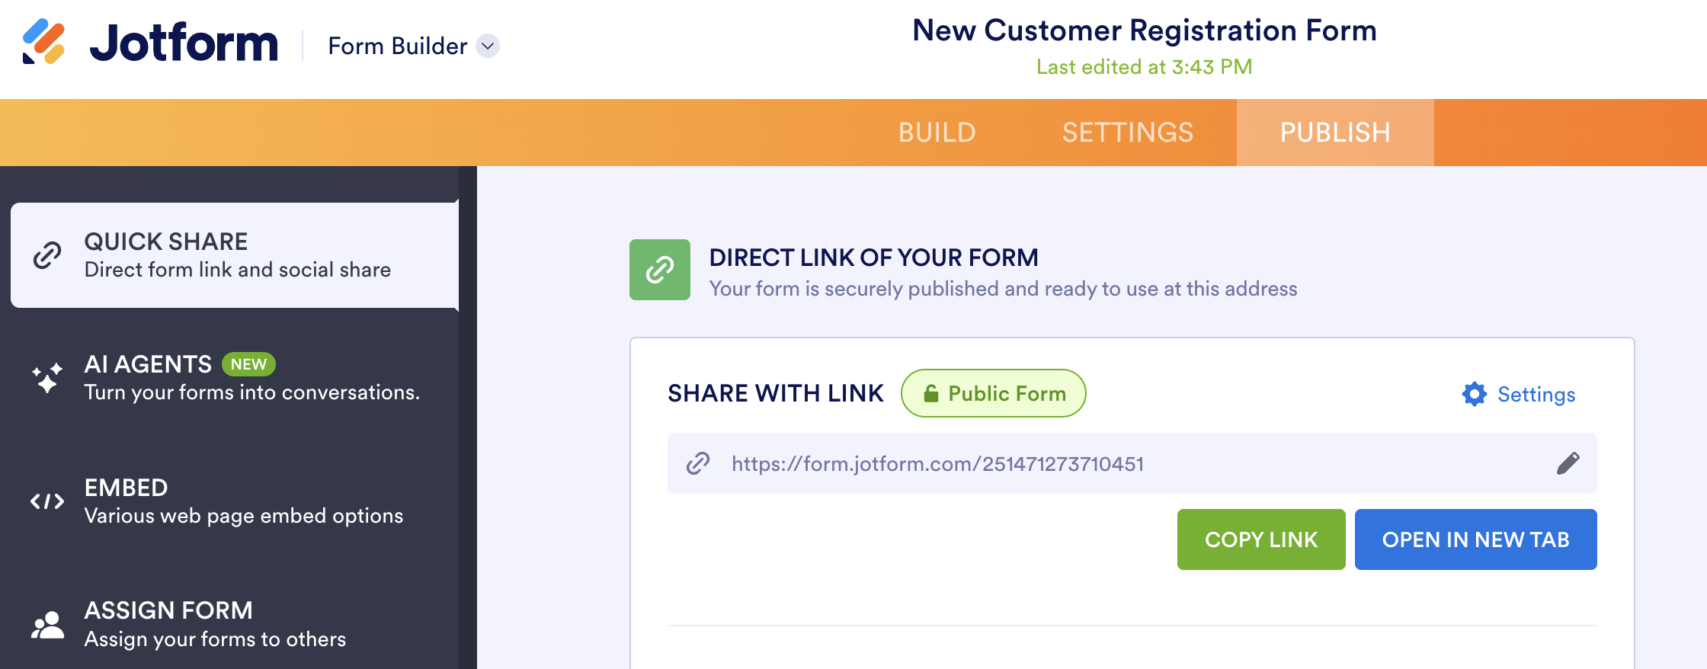Click the Jotform logo icon
Viewport: 1707px width, 669px height.
coord(43,42)
